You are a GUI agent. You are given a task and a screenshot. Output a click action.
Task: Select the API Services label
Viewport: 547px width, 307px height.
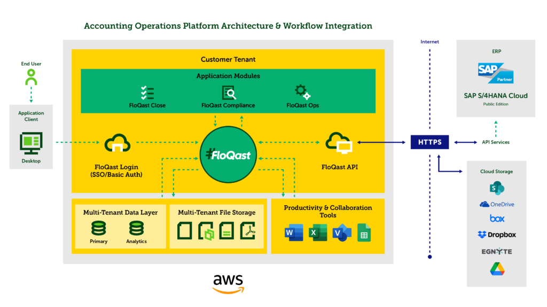(496, 142)
